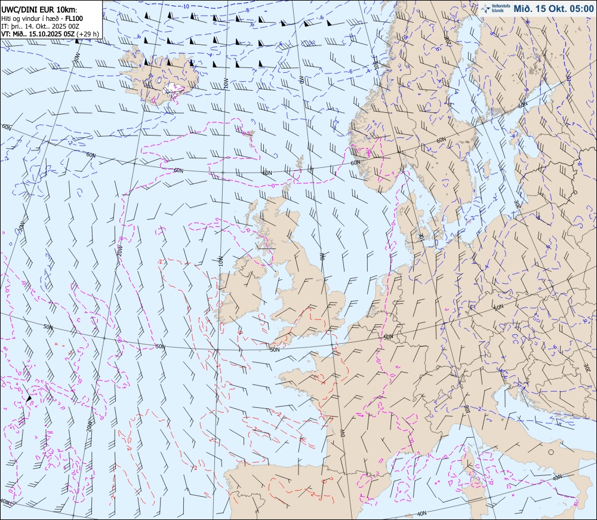Click the 'IT: þri.. 14. Okt.. 2025 00Z' line
The width and height of the screenshot is (597, 520).
(x=40, y=26)
